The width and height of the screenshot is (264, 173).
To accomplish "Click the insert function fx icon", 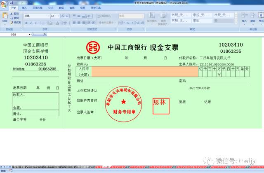I will [45, 35].
